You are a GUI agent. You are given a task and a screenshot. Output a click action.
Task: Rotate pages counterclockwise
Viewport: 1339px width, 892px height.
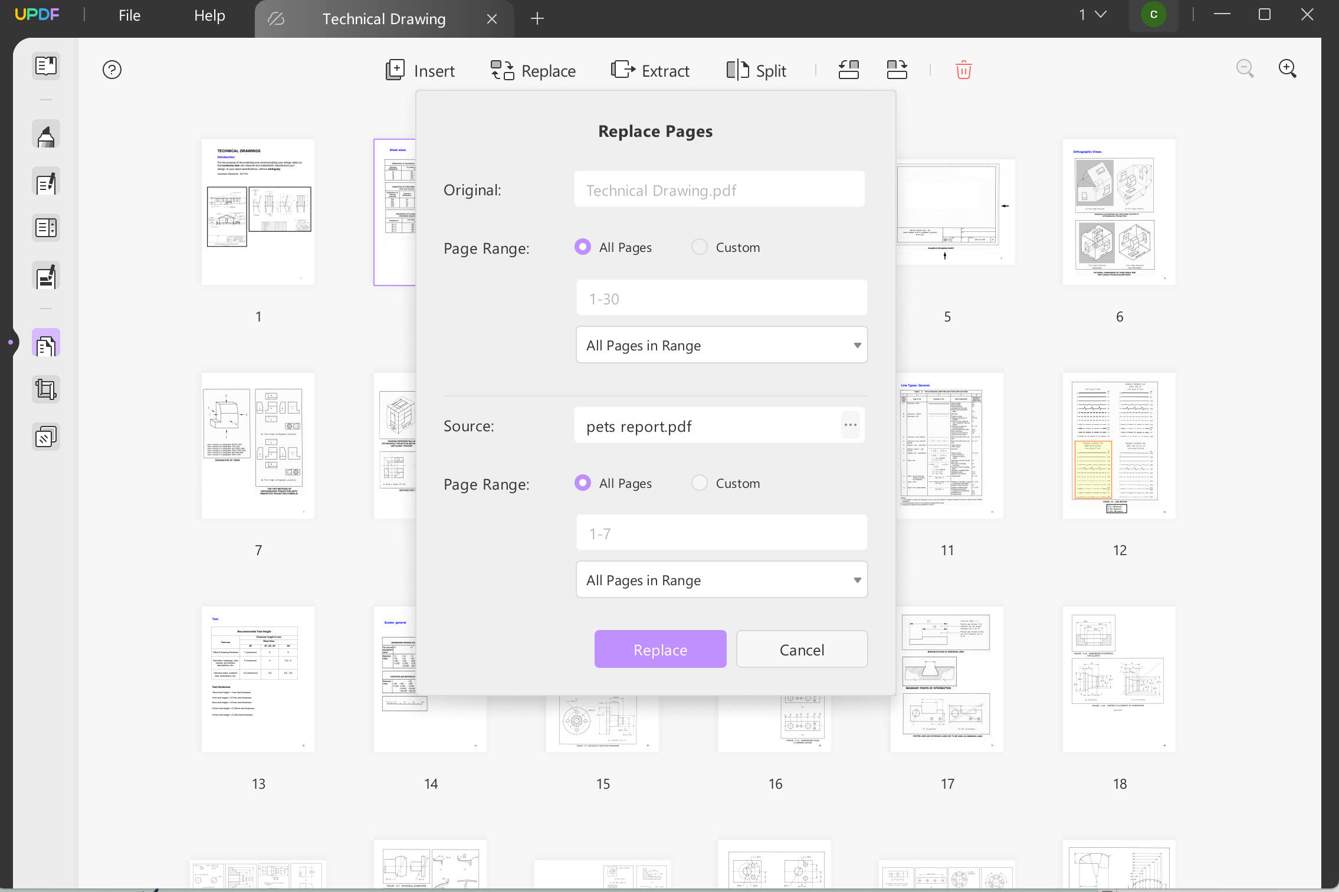848,70
